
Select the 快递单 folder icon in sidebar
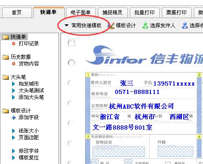coord(5,37)
